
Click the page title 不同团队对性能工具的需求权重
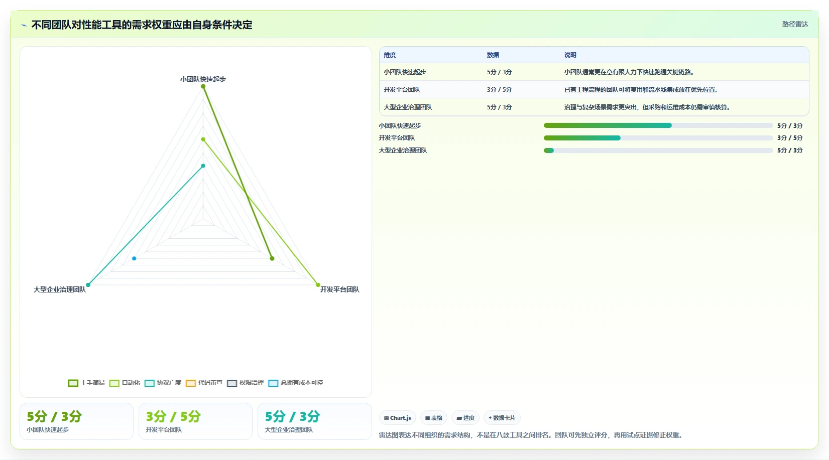142,25
